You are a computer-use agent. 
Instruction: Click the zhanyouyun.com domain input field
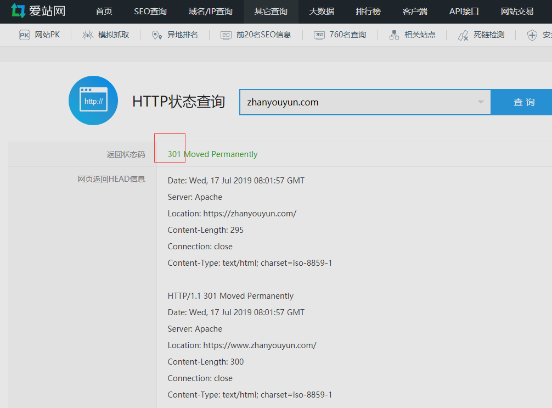click(357, 102)
